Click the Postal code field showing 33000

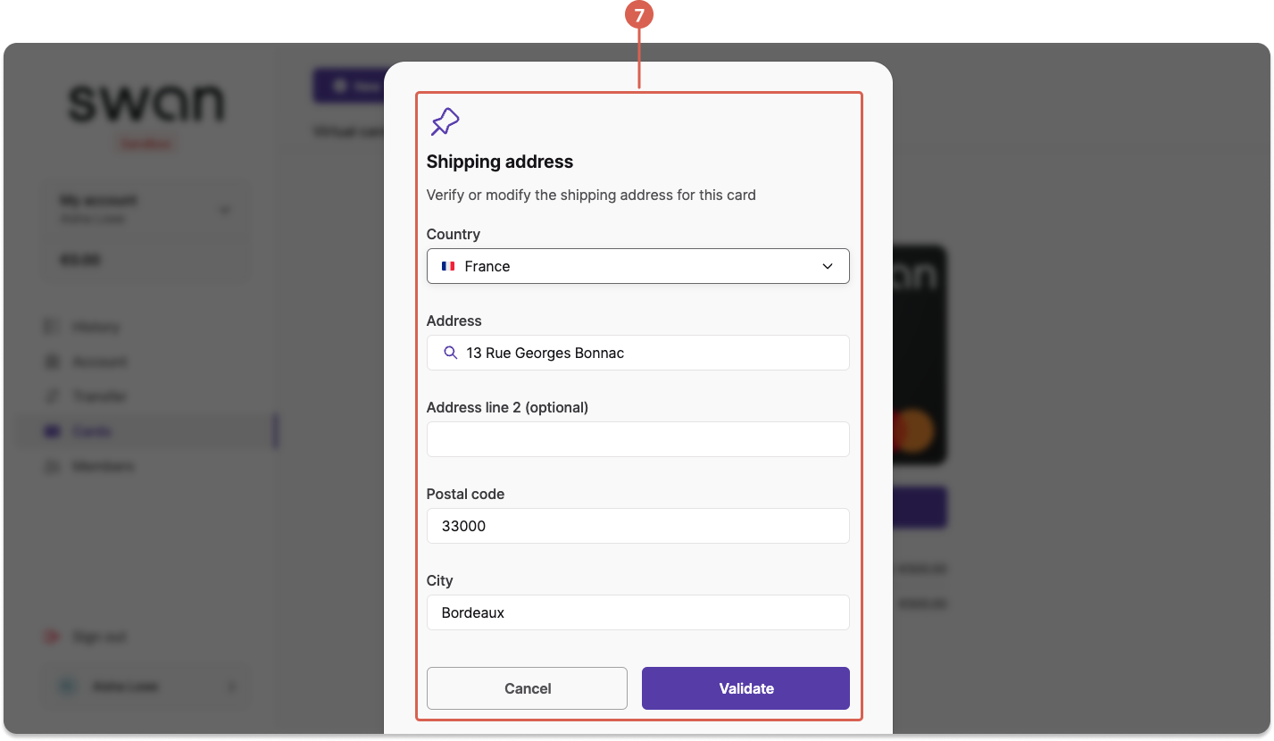pyautogui.click(x=637, y=526)
